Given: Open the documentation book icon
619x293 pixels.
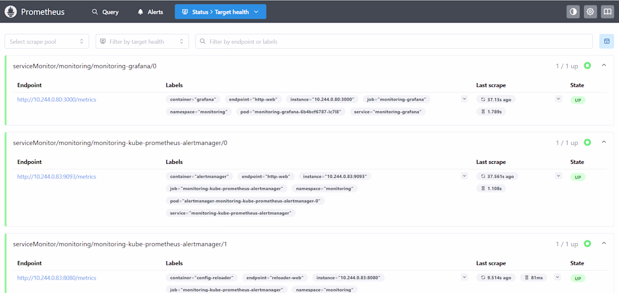Looking at the screenshot, I should [607, 12].
